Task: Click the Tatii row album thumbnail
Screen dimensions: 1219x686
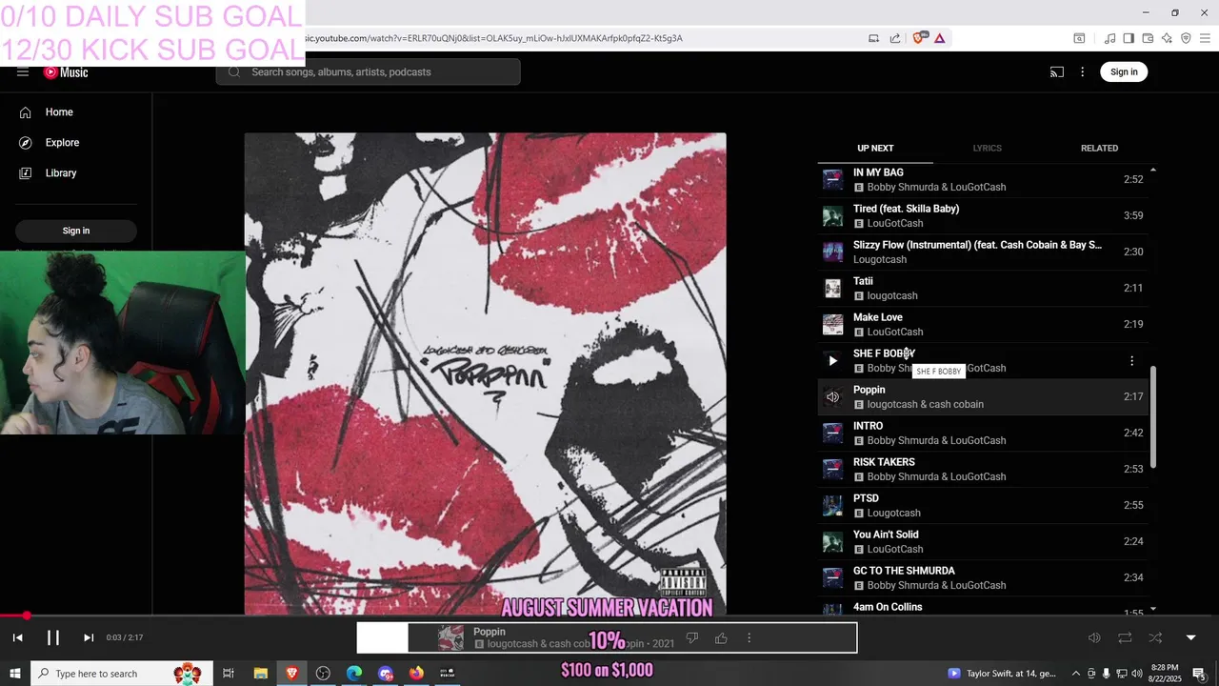Action: pos(833,288)
